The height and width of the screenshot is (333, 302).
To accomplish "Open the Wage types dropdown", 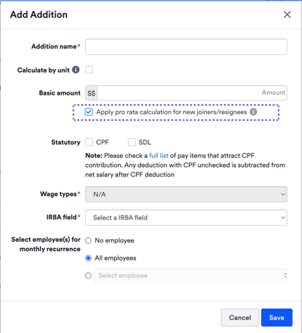I will (186, 194).
